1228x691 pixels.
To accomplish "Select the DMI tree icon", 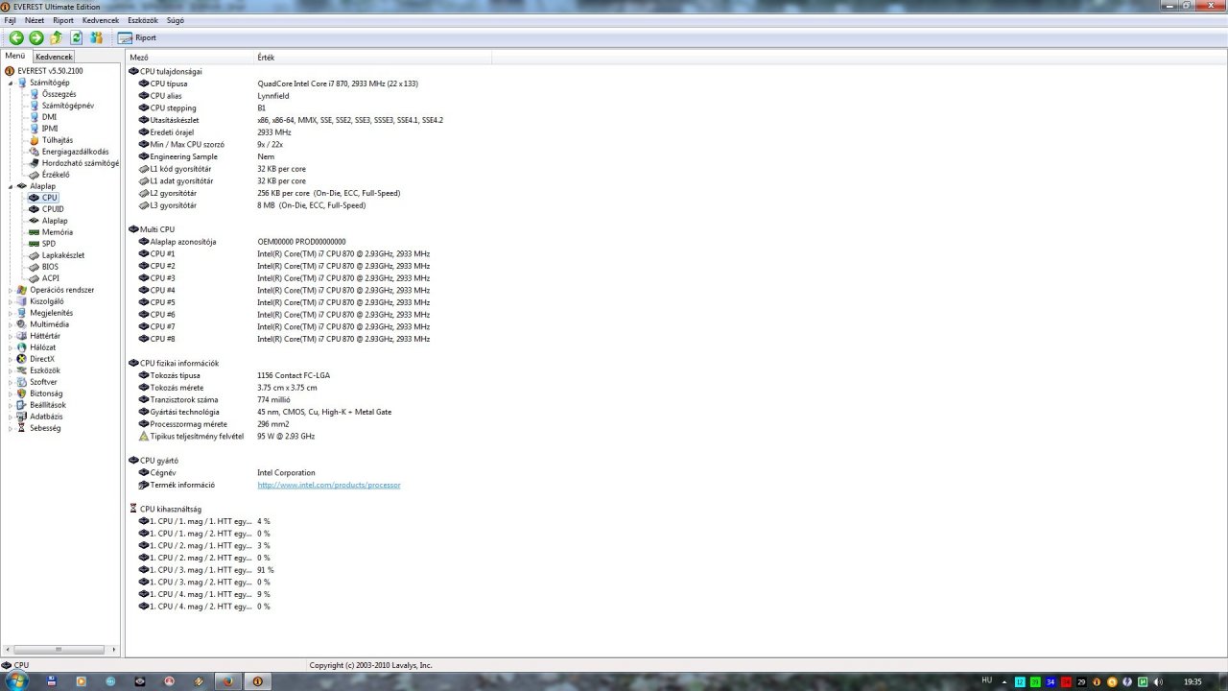I will coord(35,117).
